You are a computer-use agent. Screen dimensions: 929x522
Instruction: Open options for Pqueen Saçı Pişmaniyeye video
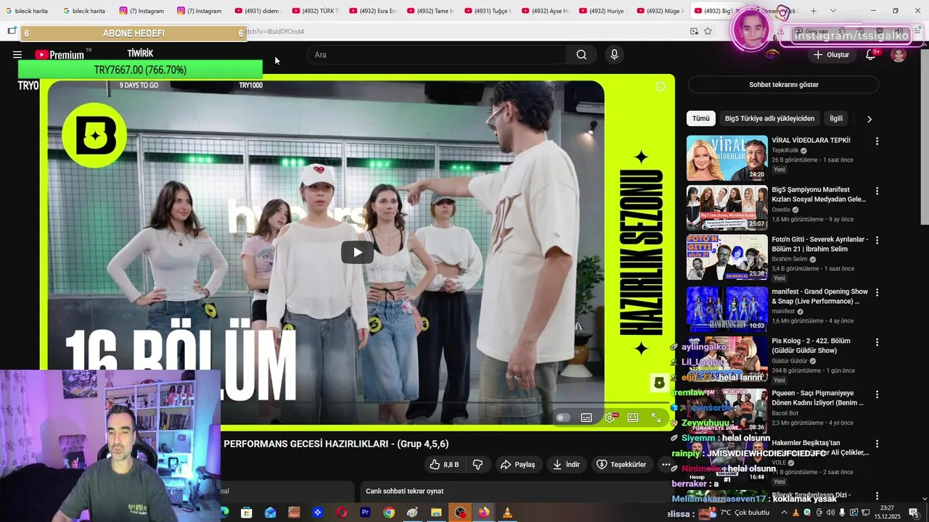877,395
